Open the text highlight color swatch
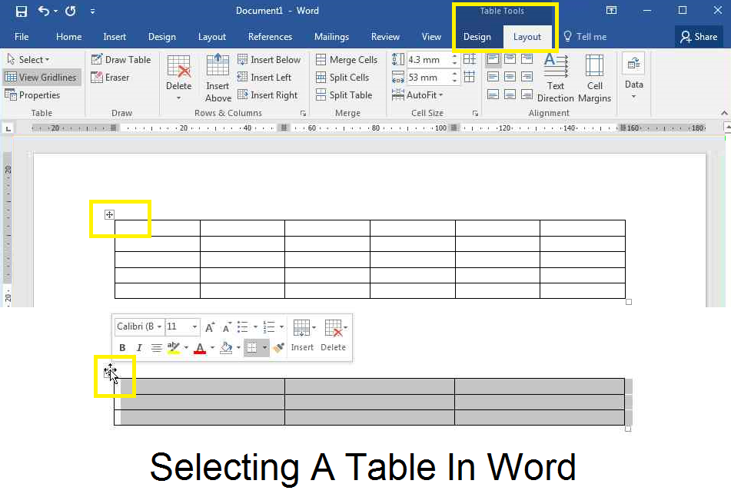The height and width of the screenshot is (497, 731). (x=173, y=347)
